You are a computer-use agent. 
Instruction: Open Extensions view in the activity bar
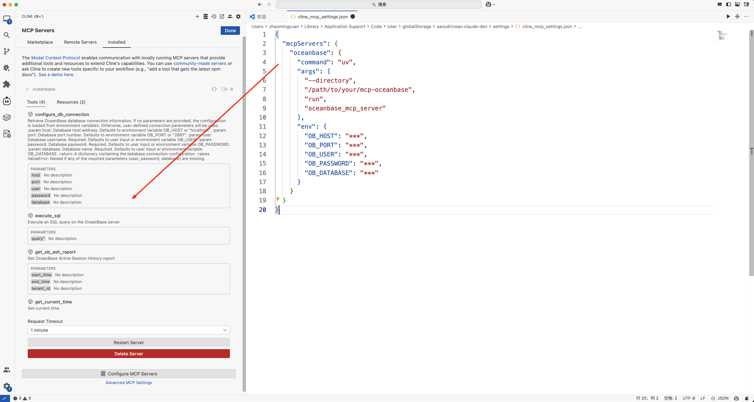click(7, 84)
